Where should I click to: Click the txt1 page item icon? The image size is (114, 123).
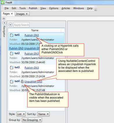coord(12,35)
